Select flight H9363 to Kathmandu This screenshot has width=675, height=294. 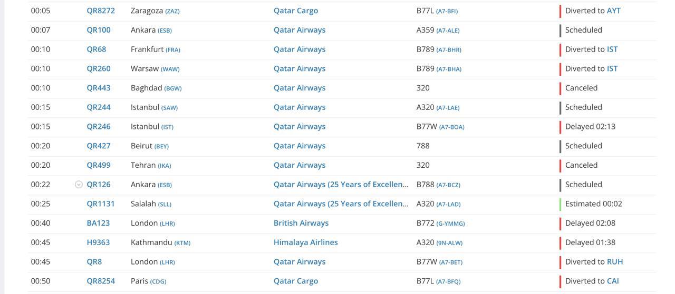pos(98,242)
